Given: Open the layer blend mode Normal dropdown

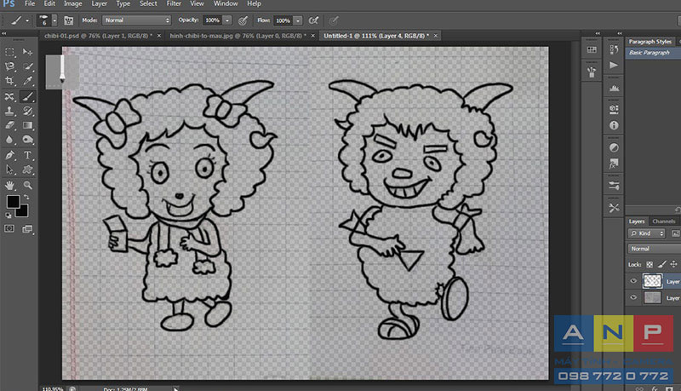Looking at the screenshot, I should click(x=654, y=249).
